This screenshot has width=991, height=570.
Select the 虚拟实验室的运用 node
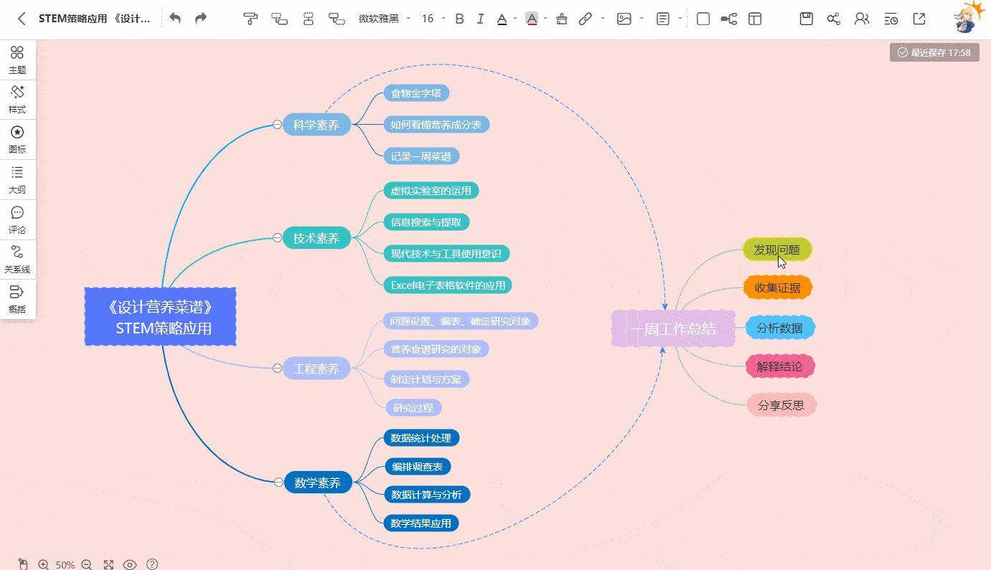click(431, 191)
